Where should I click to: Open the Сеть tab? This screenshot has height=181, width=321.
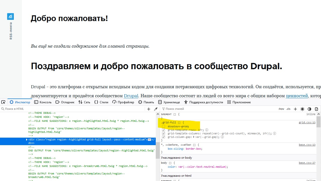coord(84,102)
